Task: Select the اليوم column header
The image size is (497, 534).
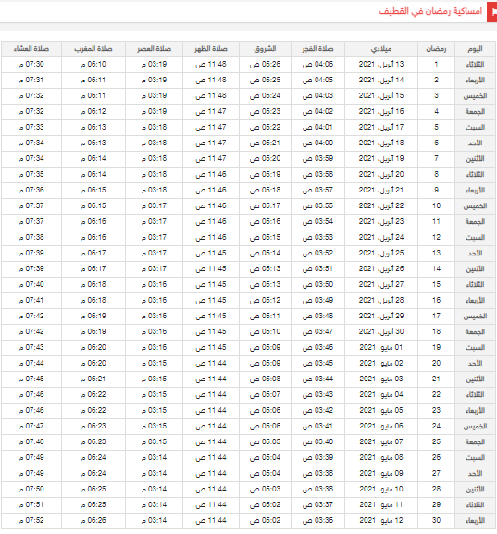Action: (475, 49)
